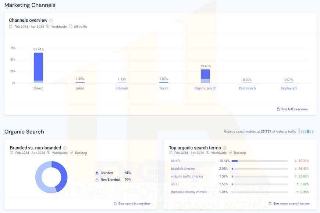
Task: Click the 25.90% change for website traffic checker
Action: coord(302,176)
